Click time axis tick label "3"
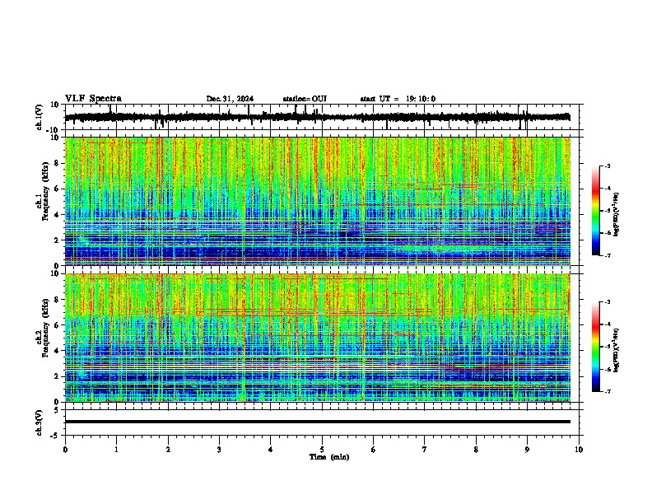The height and width of the screenshot is (504, 652). 219,450
